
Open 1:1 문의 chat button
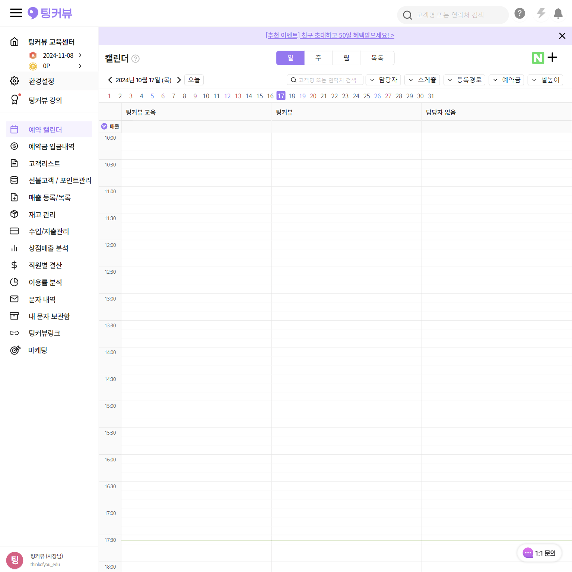pyautogui.click(x=539, y=553)
